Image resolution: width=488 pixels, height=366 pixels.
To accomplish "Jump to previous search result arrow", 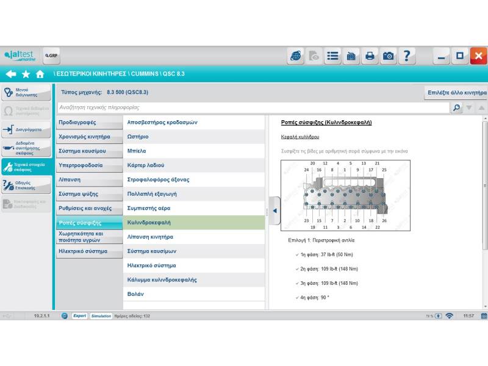I will (x=481, y=108).
